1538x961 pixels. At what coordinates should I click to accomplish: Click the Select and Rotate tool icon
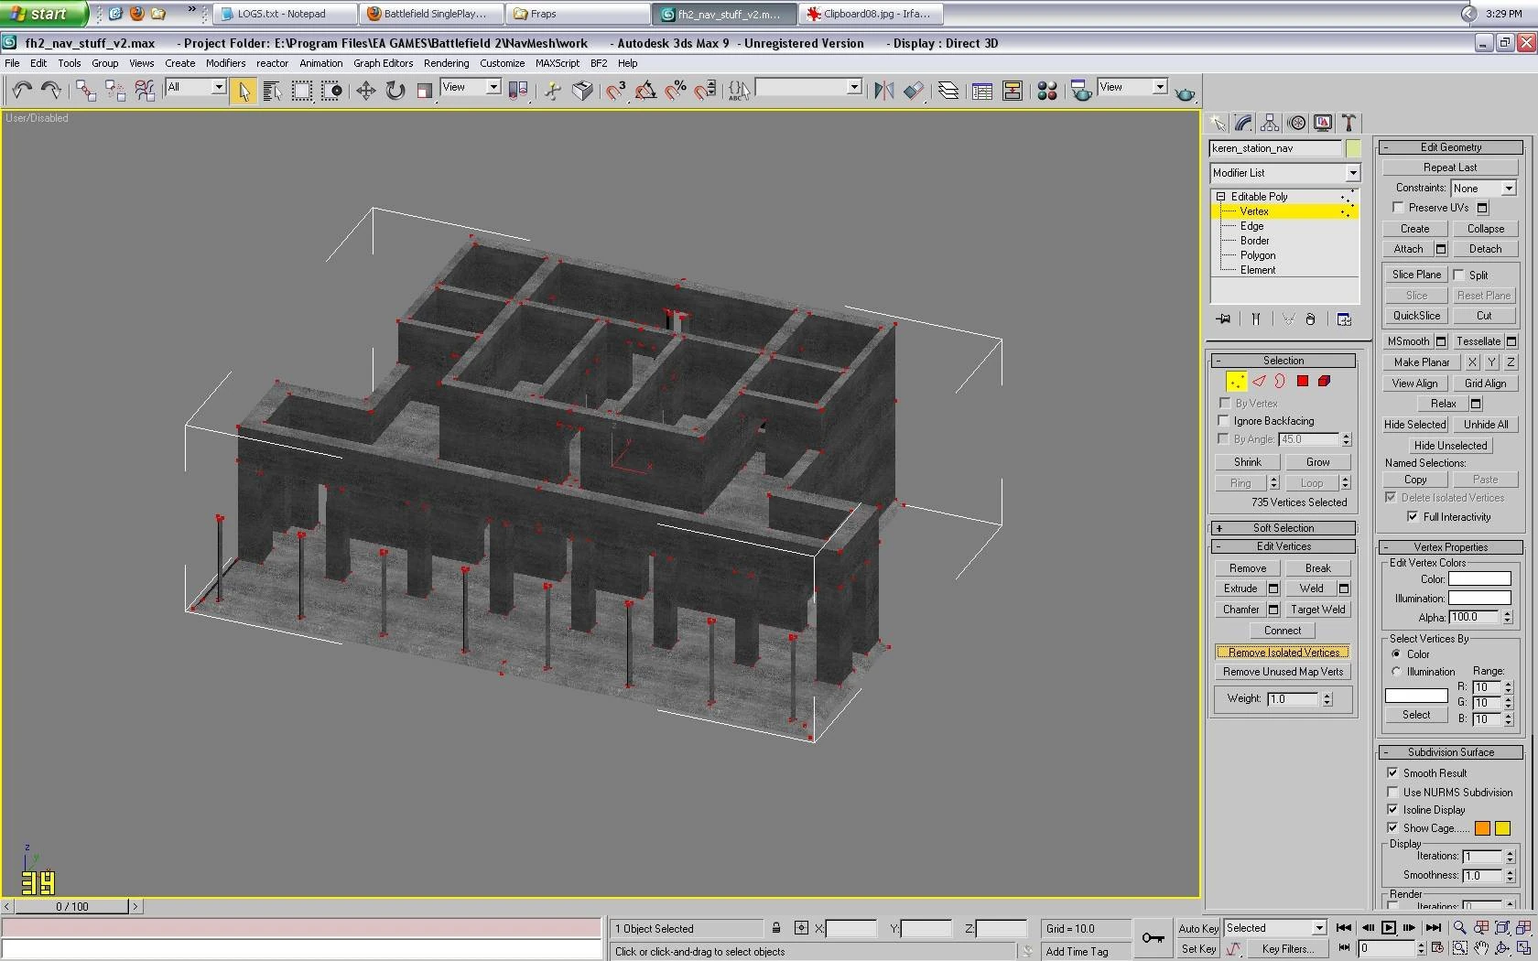[x=395, y=91]
